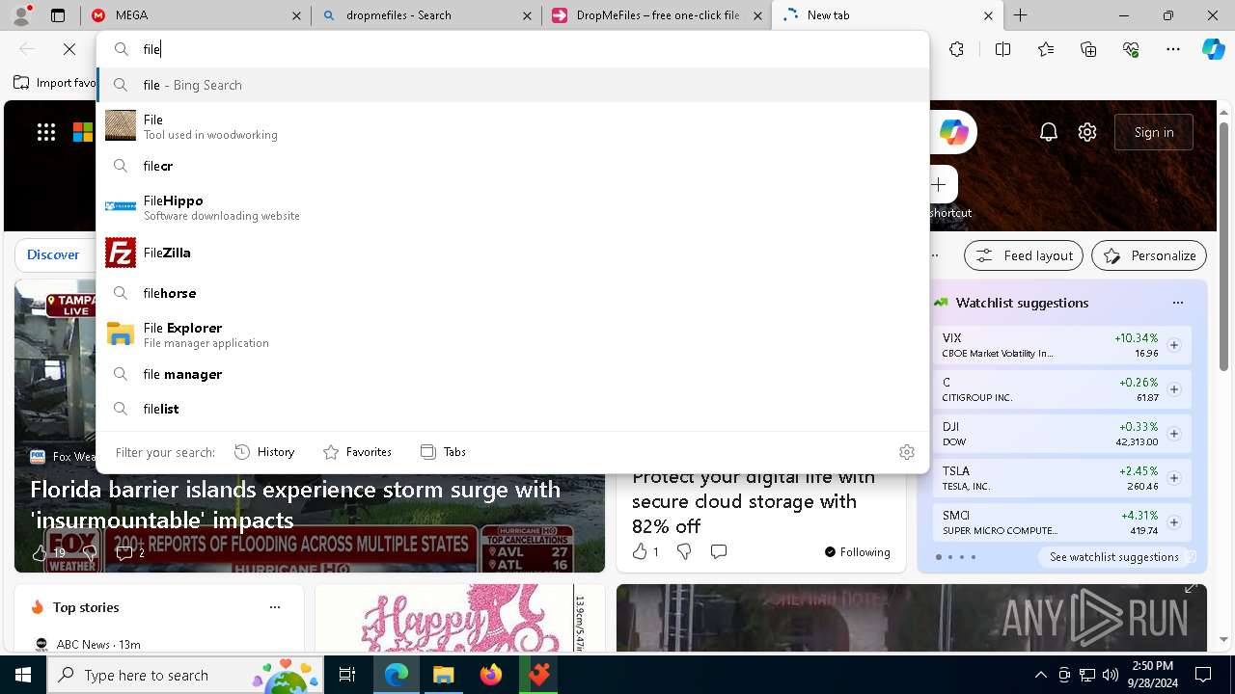Click Sign in button
Viewport: 1235px width, 694px height.
tap(1154, 132)
